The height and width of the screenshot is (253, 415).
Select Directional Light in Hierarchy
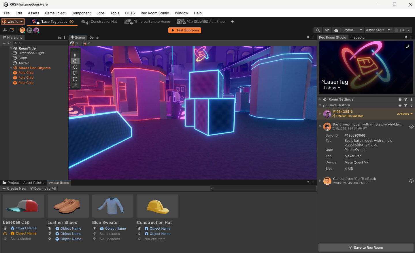tap(31, 53)
